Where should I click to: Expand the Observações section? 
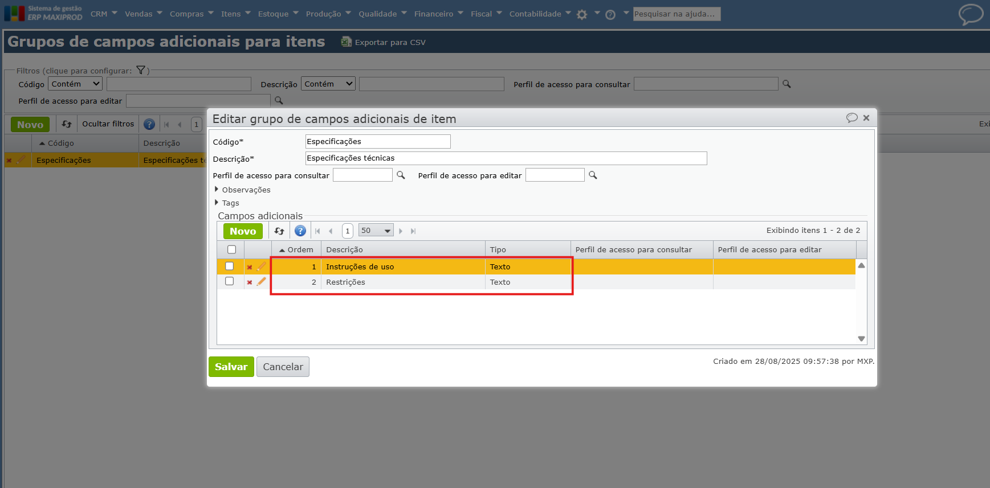tap(242, 190)
